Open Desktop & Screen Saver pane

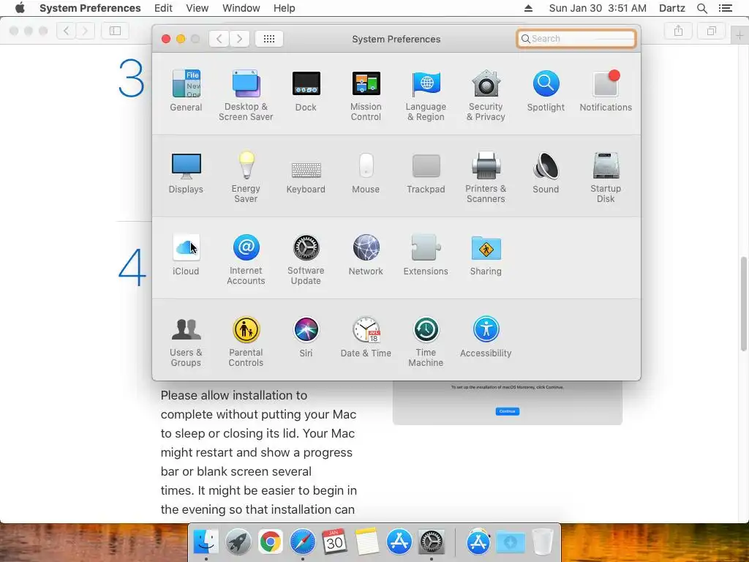pyautogui.click(x=246, y=95)
